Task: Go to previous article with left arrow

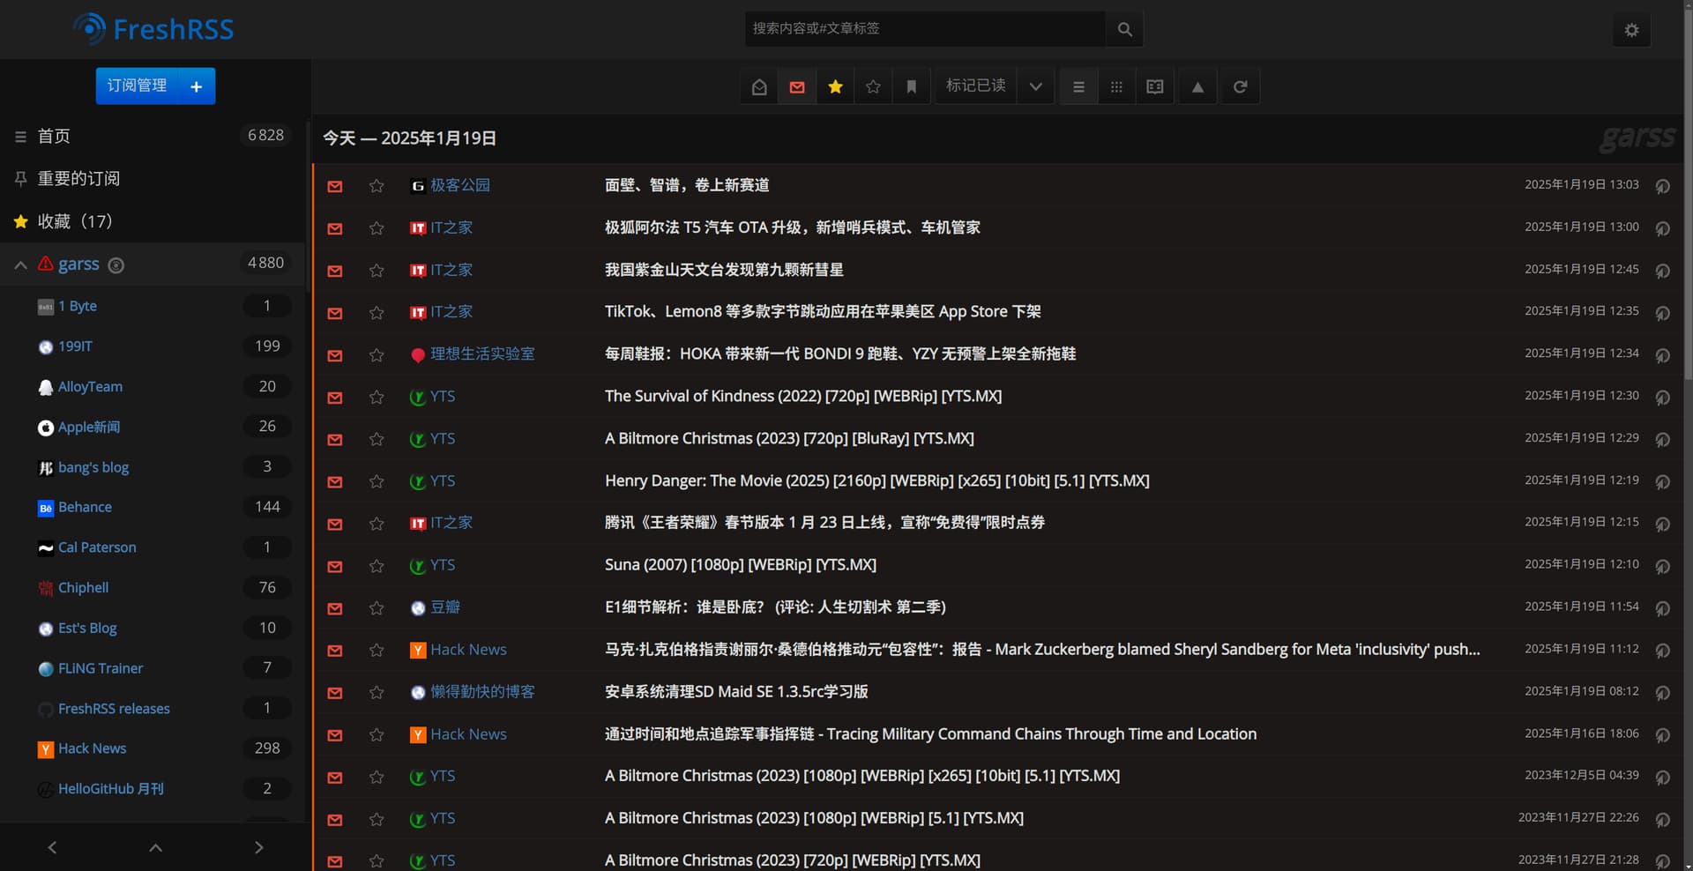Action: [x=52, y=847]
